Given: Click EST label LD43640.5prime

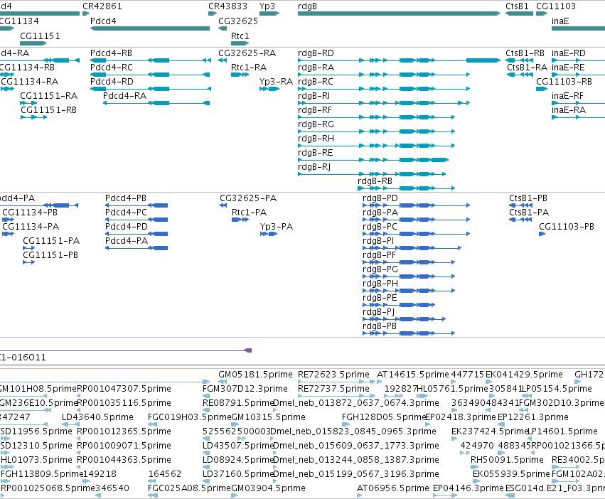Looking at the screenshot, I should click(97, 417).
